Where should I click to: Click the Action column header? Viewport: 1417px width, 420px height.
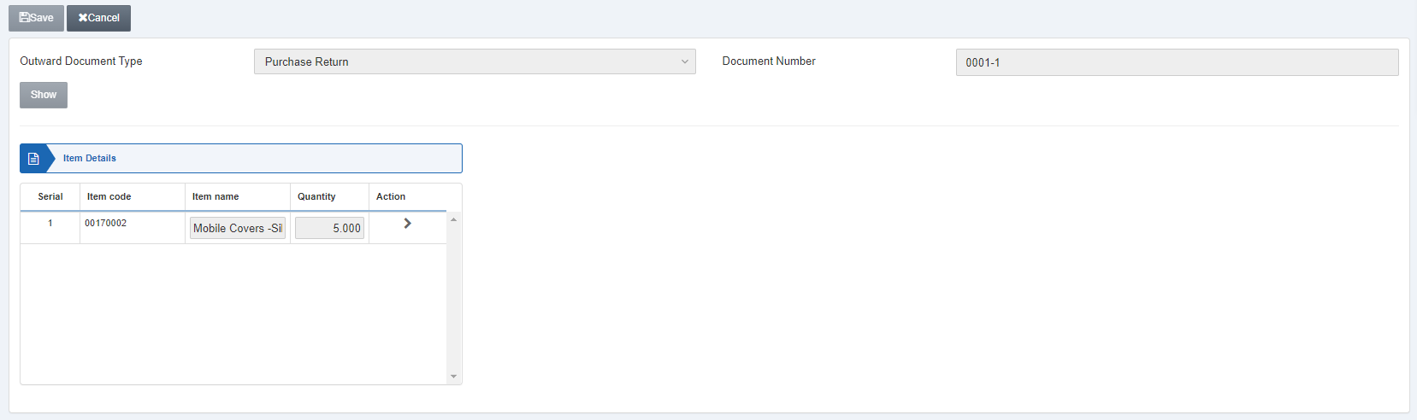tap(391, 197)
